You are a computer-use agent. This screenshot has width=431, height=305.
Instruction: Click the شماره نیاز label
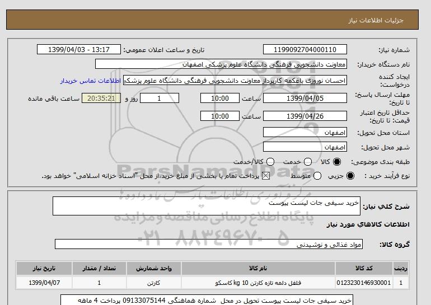(x=394, y=50)
